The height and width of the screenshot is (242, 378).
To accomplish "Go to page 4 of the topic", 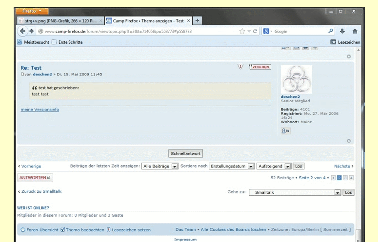I will click(x=351, y=178).
